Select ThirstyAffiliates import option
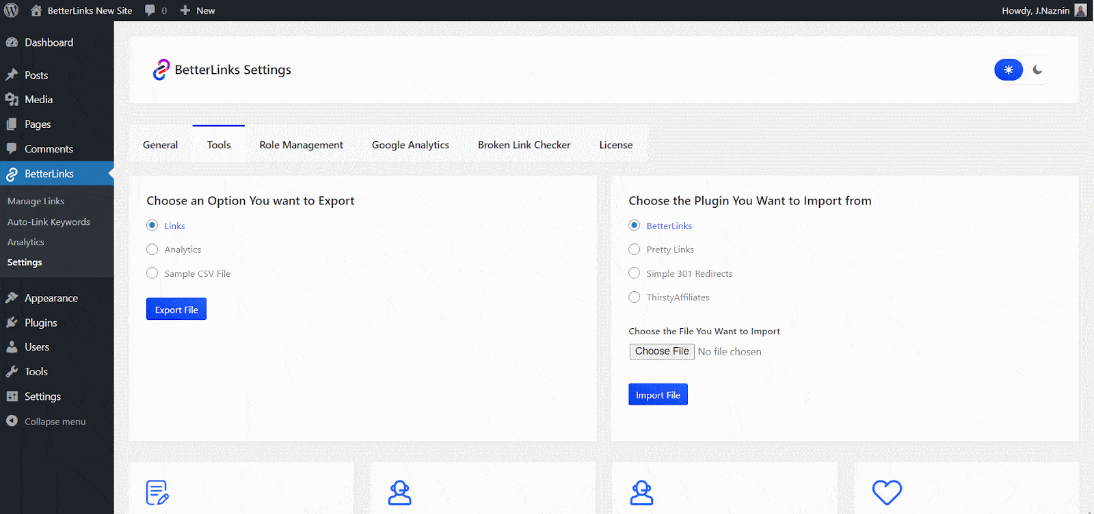Screen dimensions: 1094x514 tap(635, 297)
